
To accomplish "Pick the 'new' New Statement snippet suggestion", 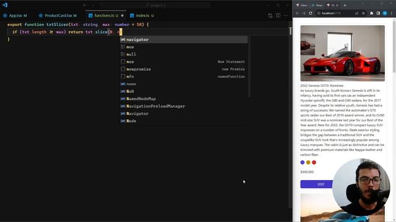I will 184,62.
